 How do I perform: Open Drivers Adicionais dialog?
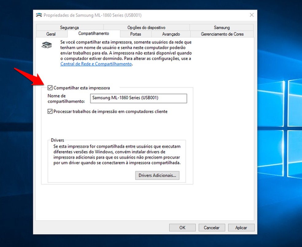pyautogui.click(x=157, y=175)
